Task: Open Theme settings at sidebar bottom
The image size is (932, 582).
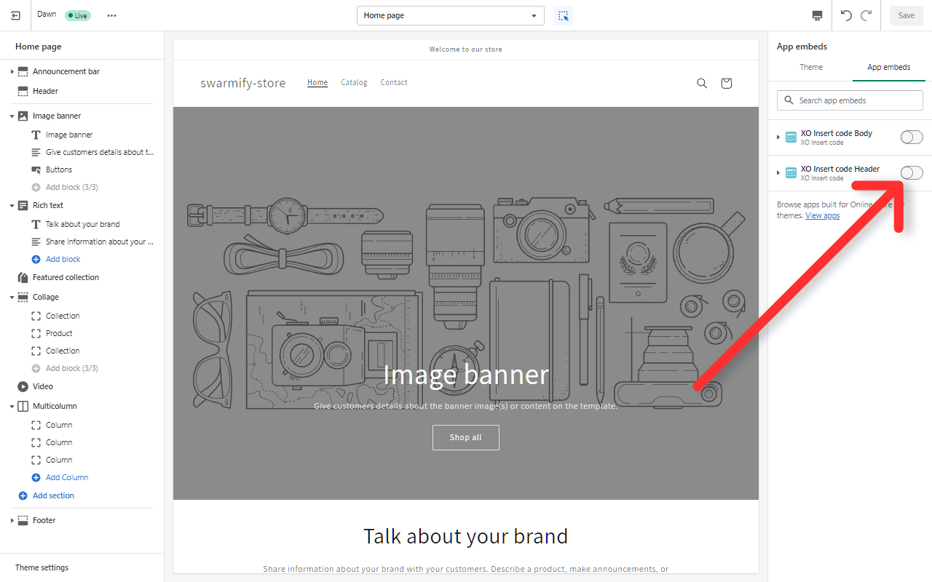Action: pyautogui.click(x=42, y=567)
